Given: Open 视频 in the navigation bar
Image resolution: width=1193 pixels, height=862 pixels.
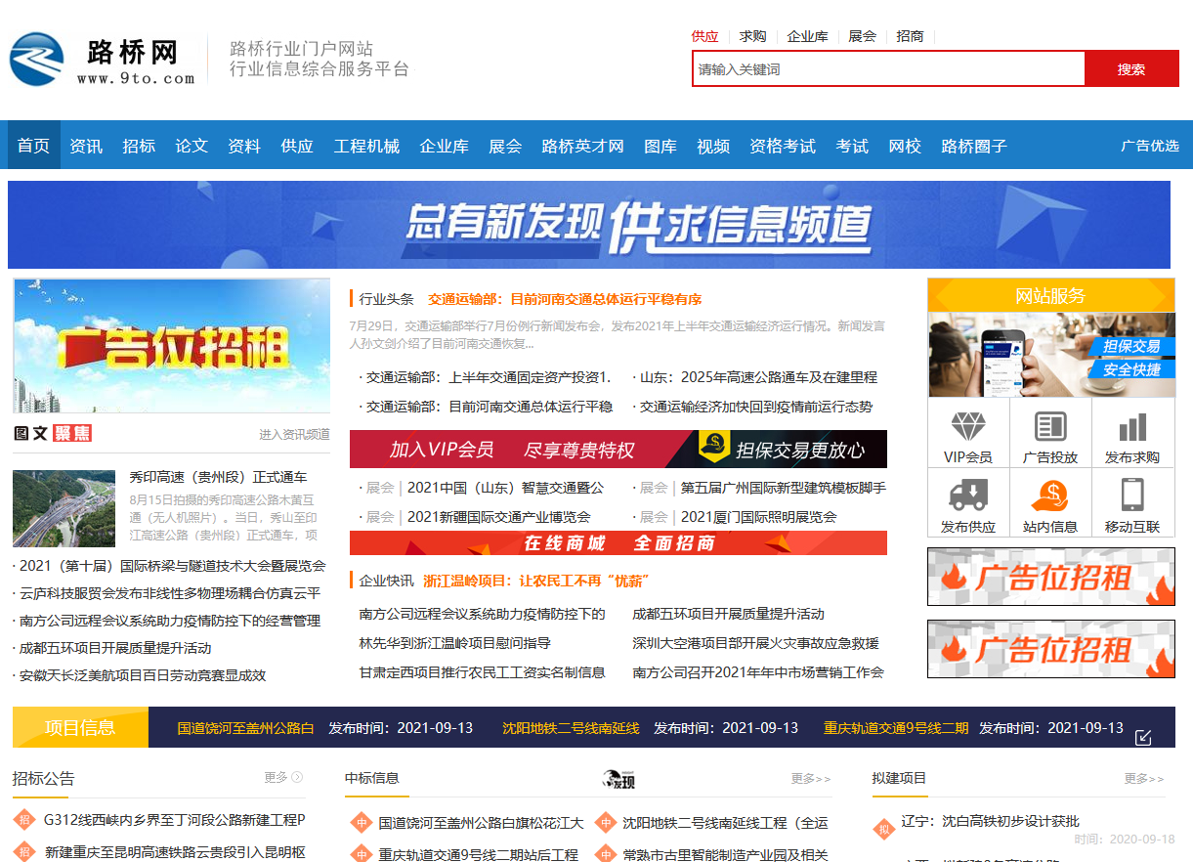Looking at the screenshot, I should click(x=713, y=146).
